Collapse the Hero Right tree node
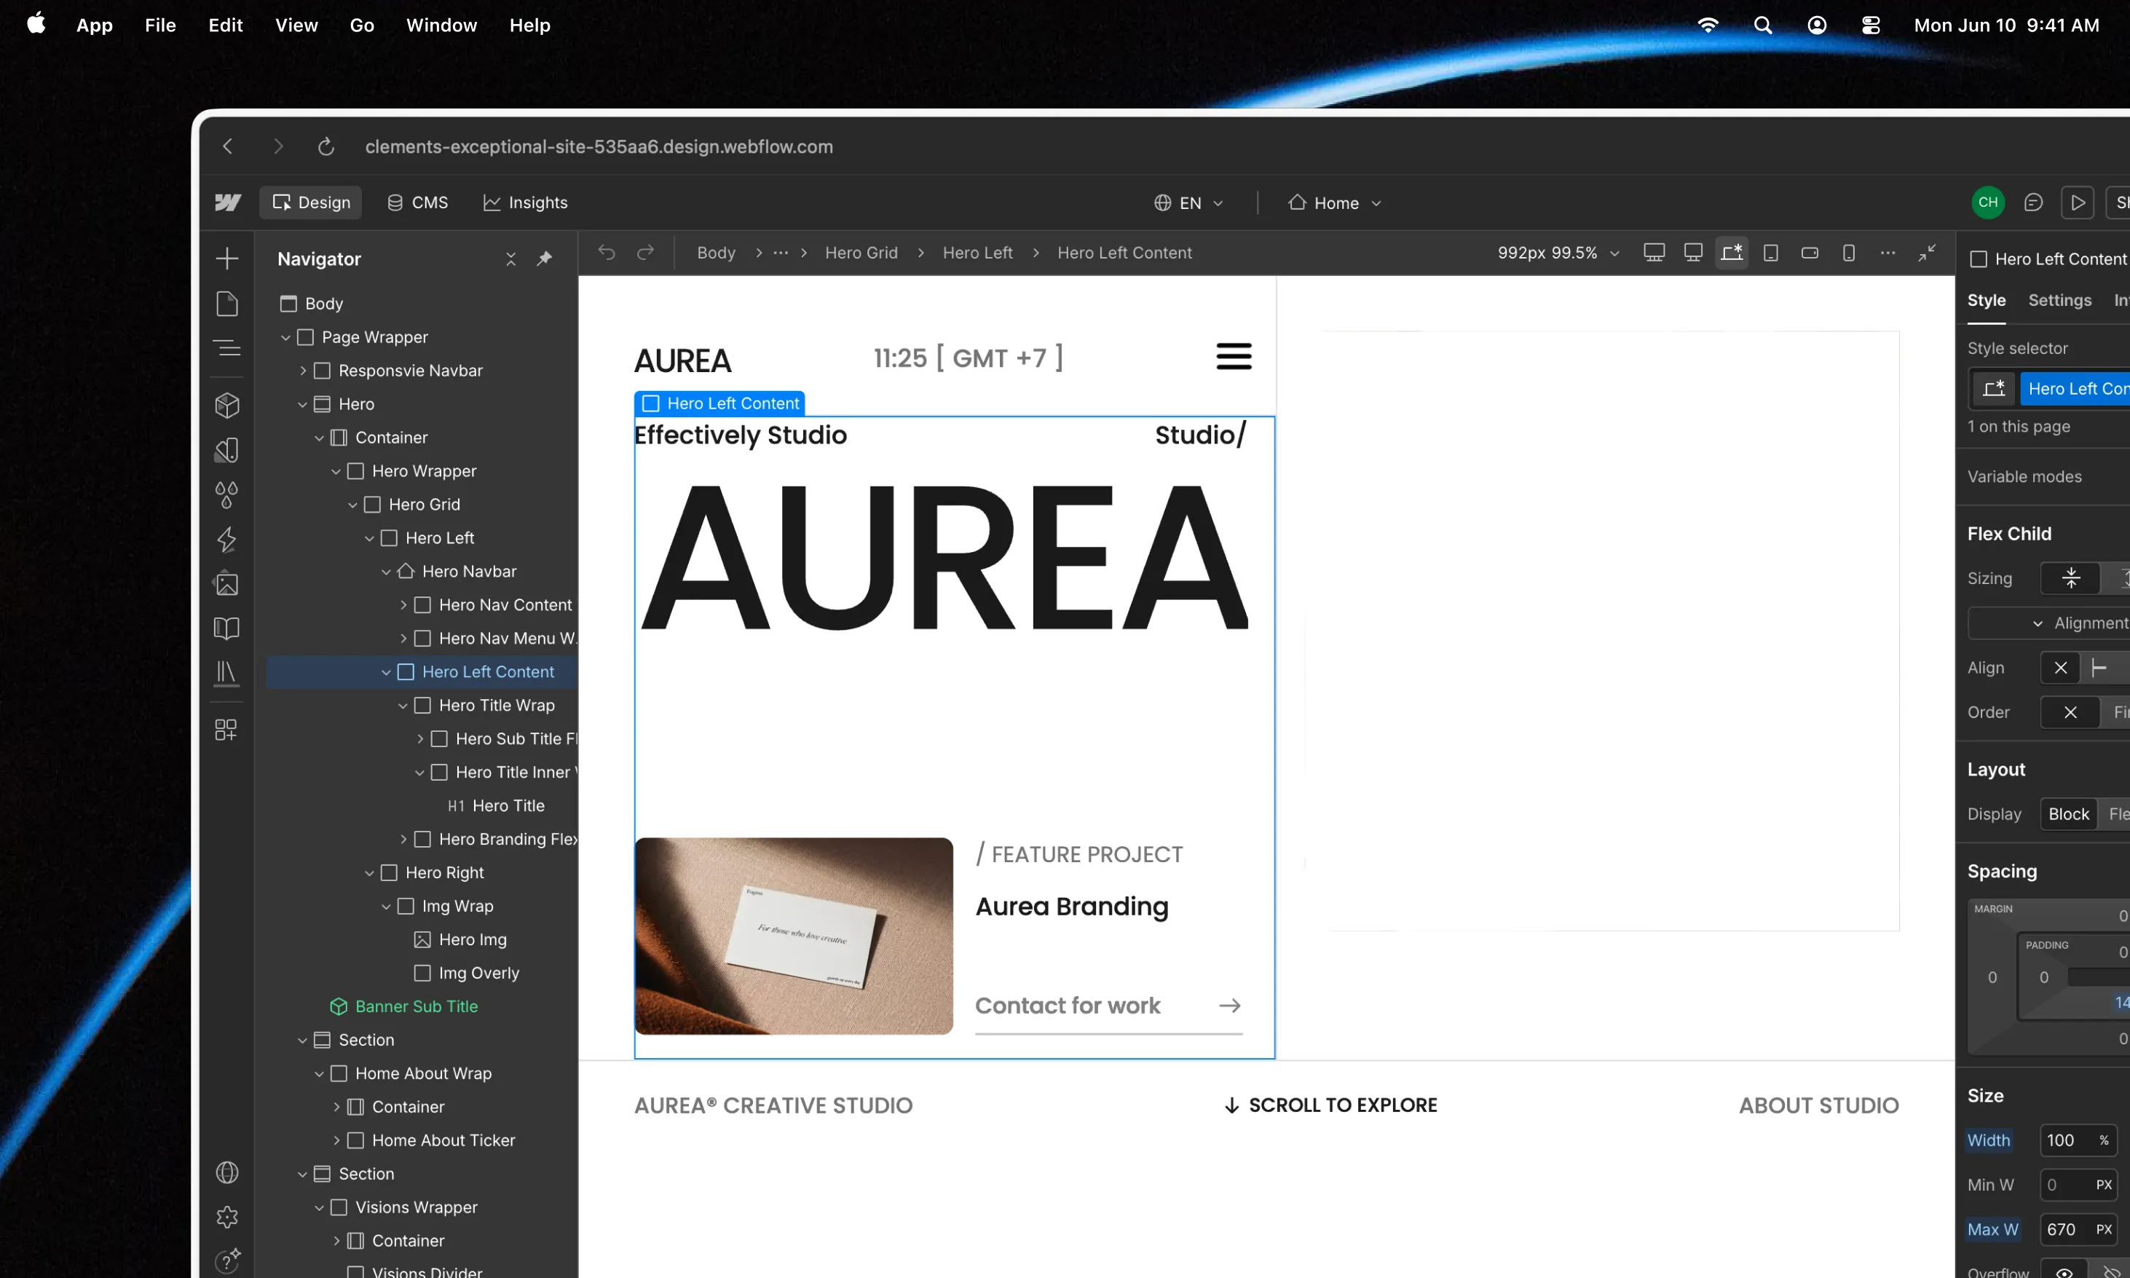2130x1278 pixels. 369,872
